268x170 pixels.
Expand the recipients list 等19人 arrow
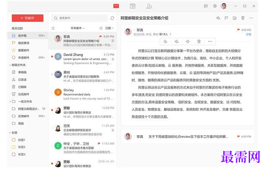pos(170,34)
